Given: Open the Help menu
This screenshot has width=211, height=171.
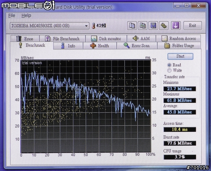Looking at the screenshot, I should pos(26,15).
